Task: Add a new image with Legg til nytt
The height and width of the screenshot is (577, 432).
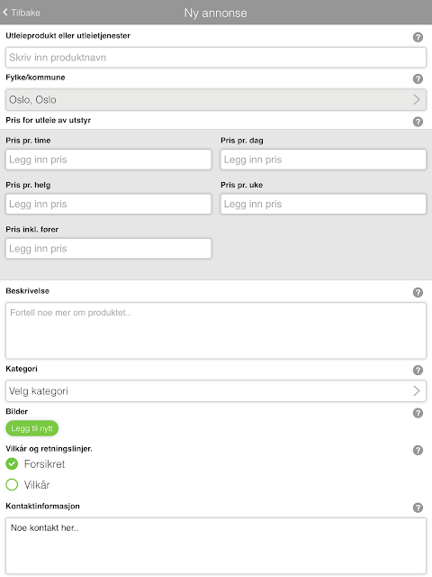Action: pyautogui.click(x=32, y=428)
